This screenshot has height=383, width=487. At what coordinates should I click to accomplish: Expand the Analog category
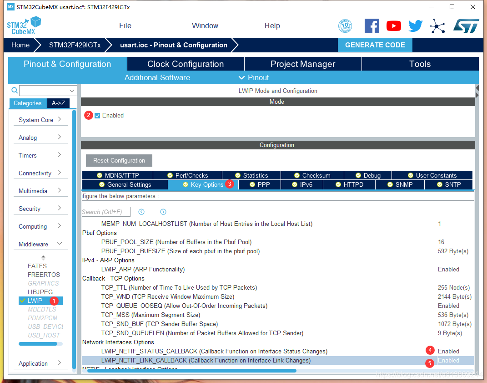[x=40, y=138]
